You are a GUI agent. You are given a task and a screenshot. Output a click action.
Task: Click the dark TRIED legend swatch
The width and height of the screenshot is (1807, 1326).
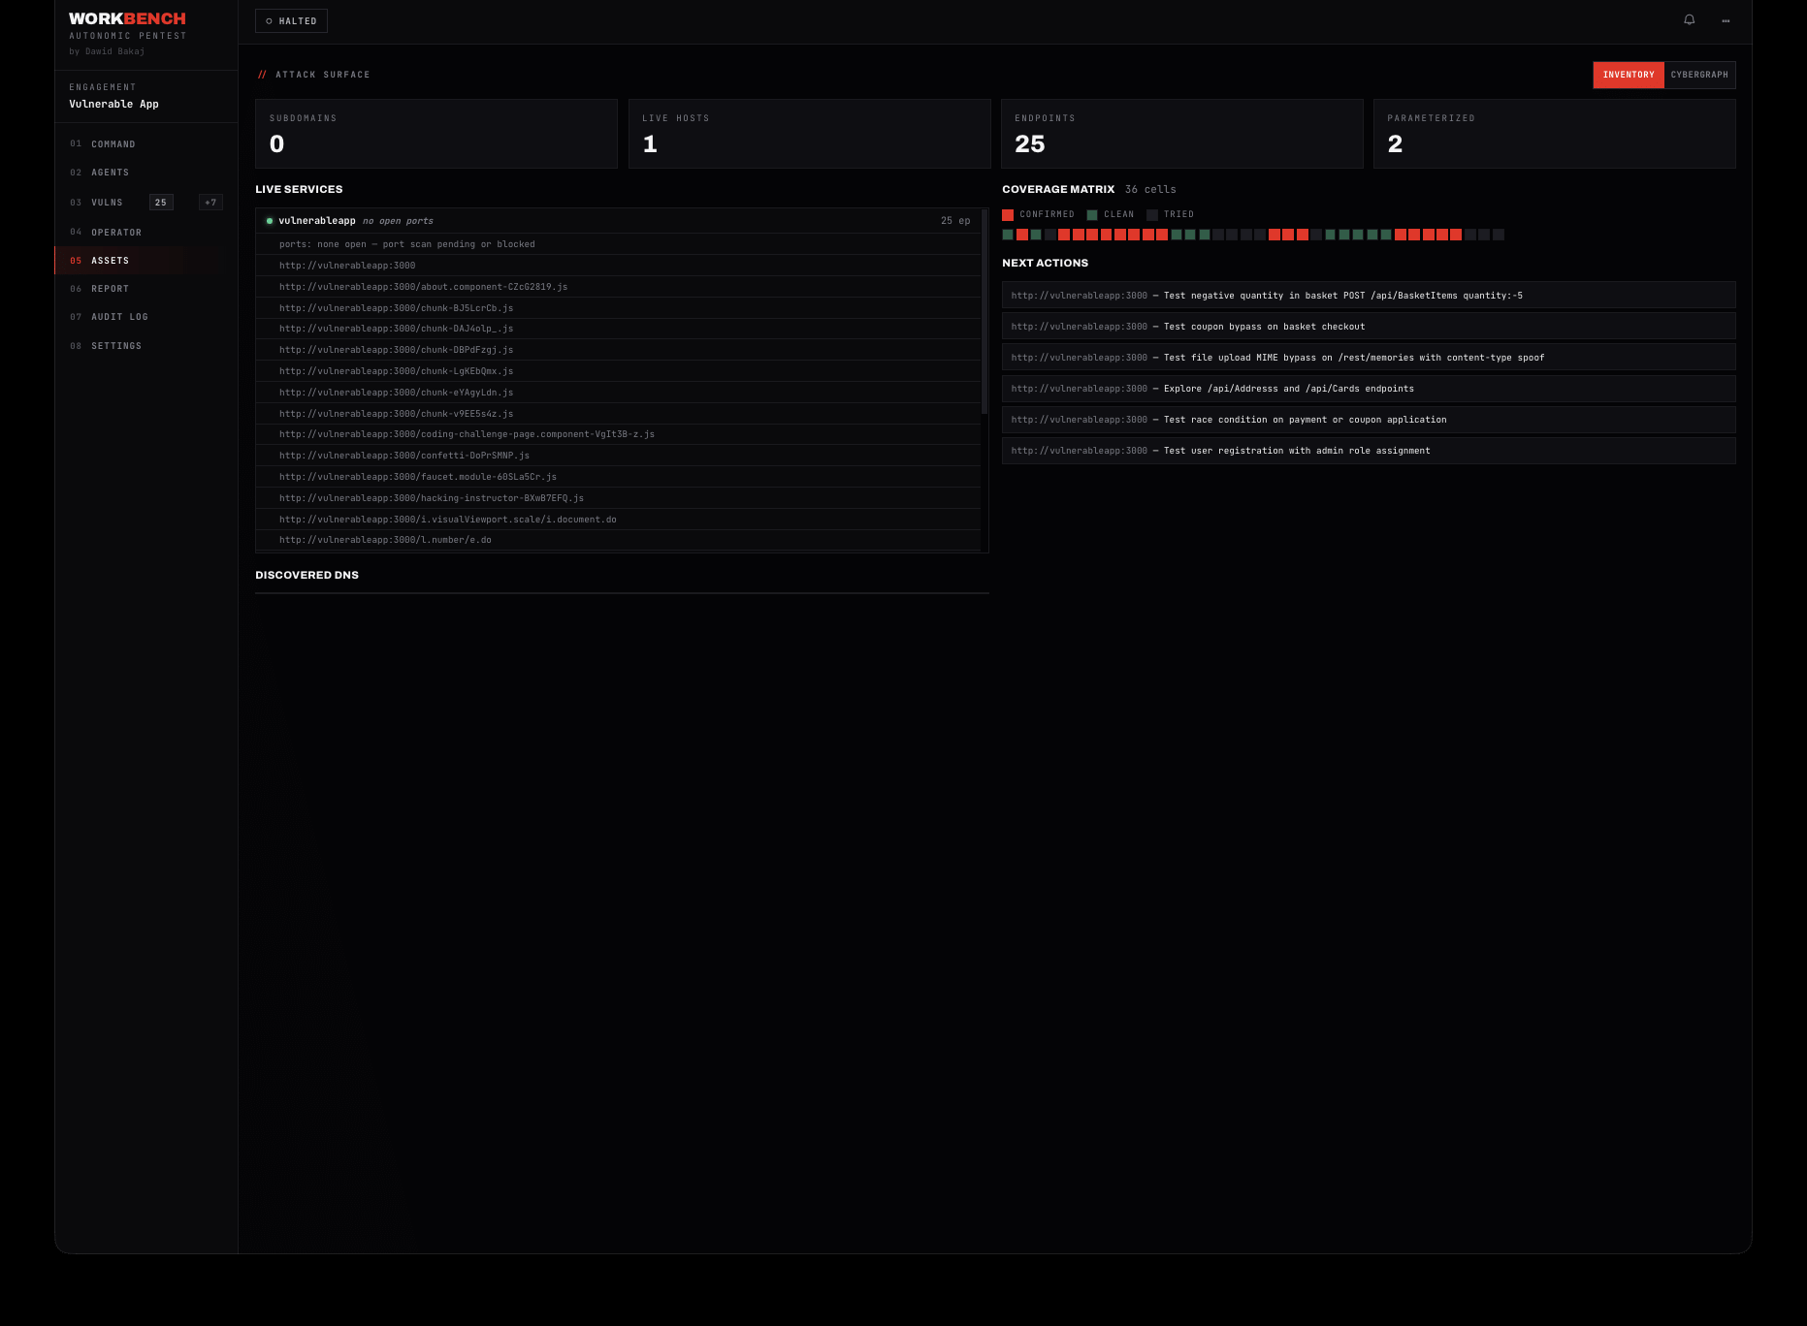[x=1152, y=214]
